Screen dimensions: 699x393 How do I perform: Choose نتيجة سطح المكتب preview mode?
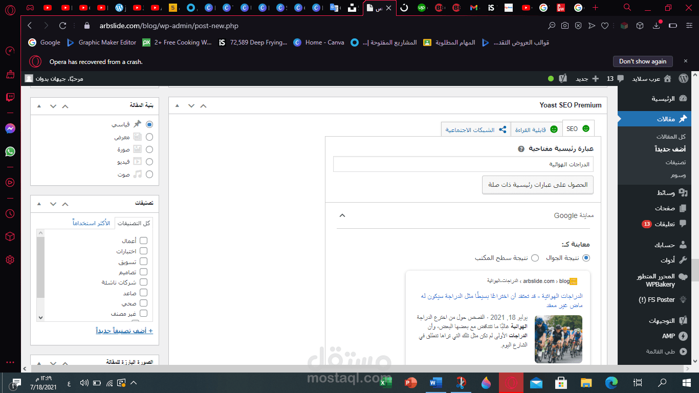pyautogui.click(x=535, y=258)
